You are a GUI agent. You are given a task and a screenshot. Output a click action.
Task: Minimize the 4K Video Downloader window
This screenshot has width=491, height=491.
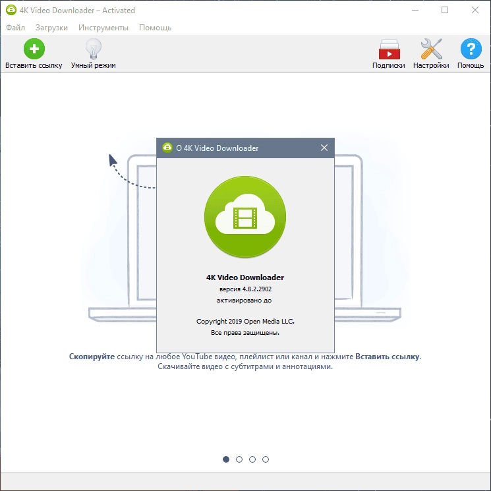(x=415, y=10)
